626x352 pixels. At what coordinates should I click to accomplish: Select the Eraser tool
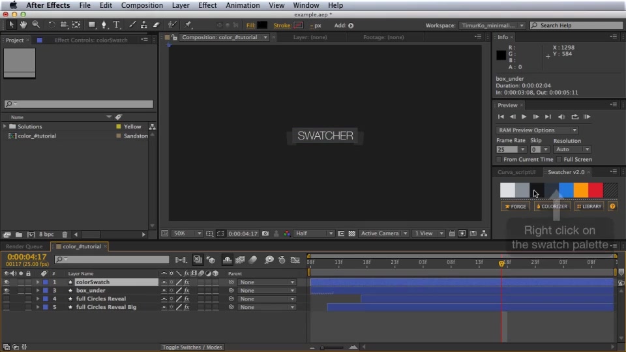click(x=156, y=25)
